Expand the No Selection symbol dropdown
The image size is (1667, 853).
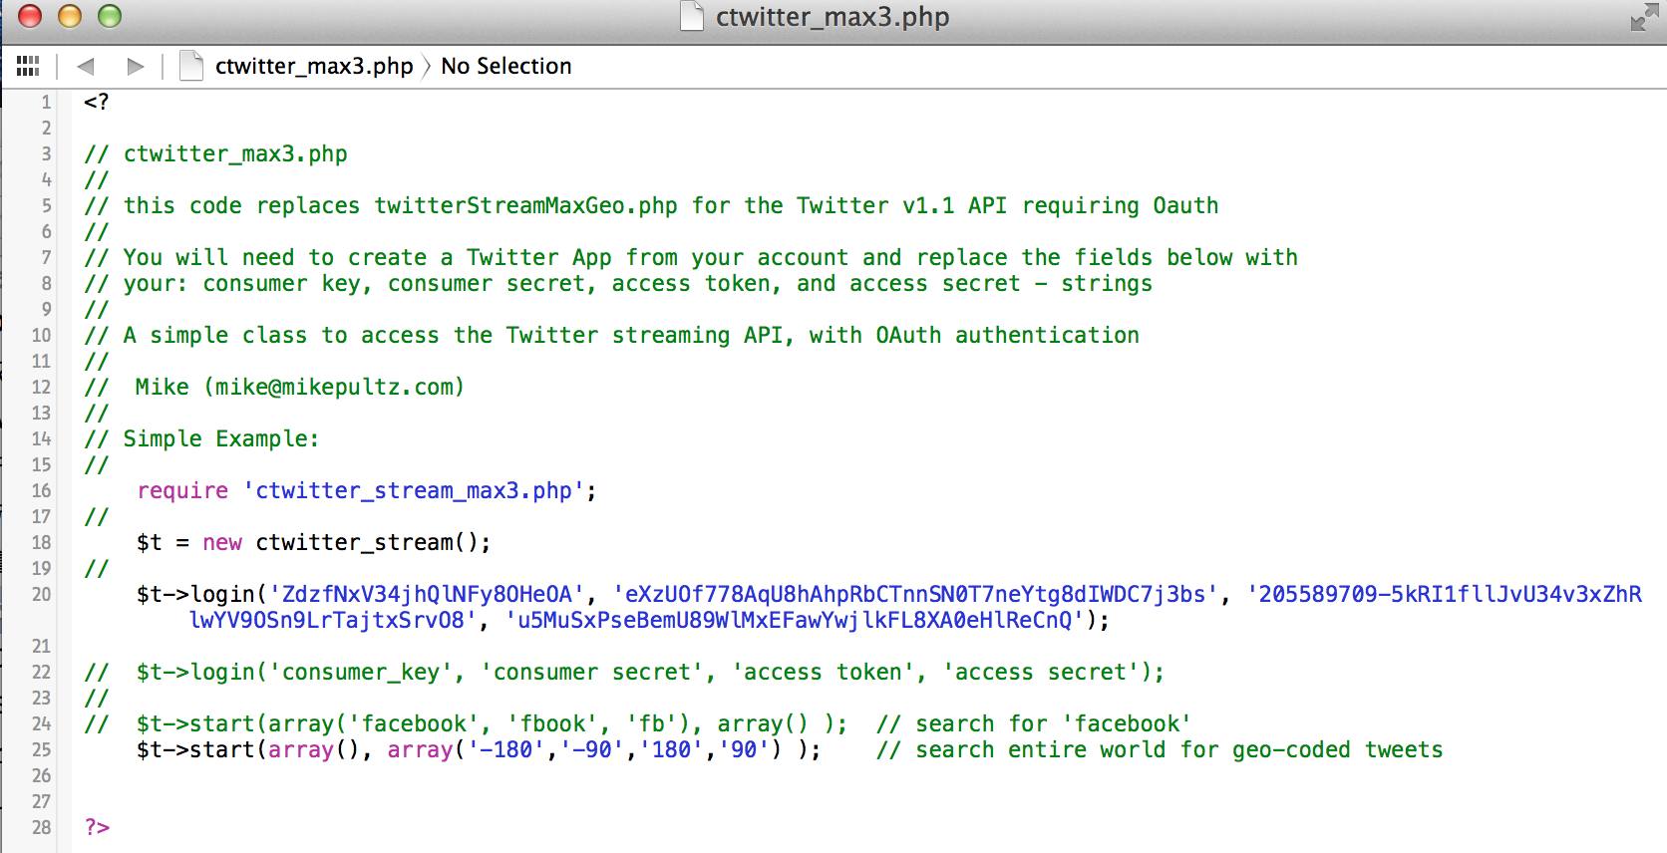tap(505, 67)
